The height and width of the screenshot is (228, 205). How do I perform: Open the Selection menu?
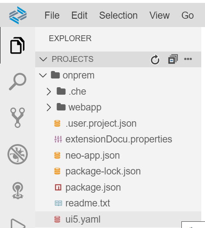click(x=118, y=15)
